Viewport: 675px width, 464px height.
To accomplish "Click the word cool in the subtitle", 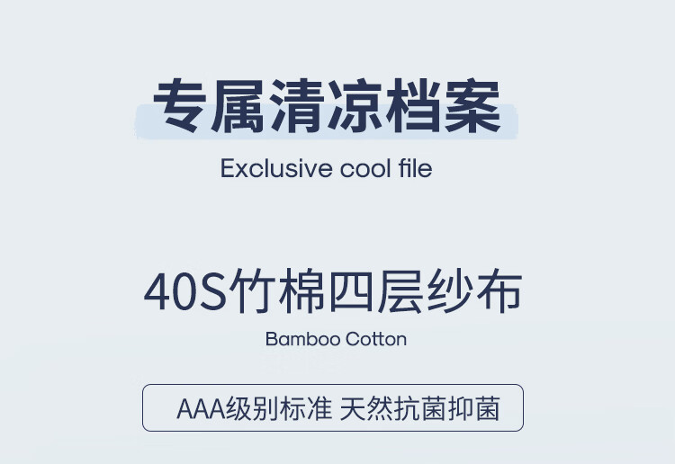I will click(x=365, y=168).
